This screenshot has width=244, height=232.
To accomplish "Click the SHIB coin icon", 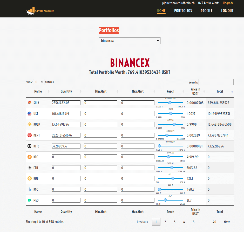I will [30, 103].
